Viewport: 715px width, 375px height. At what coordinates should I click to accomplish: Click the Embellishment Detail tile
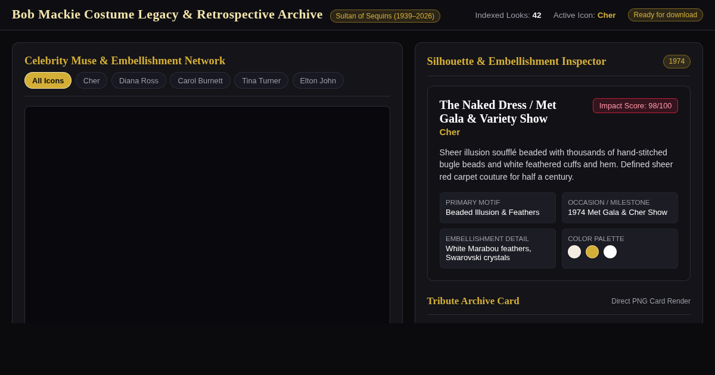pos(498,248)
